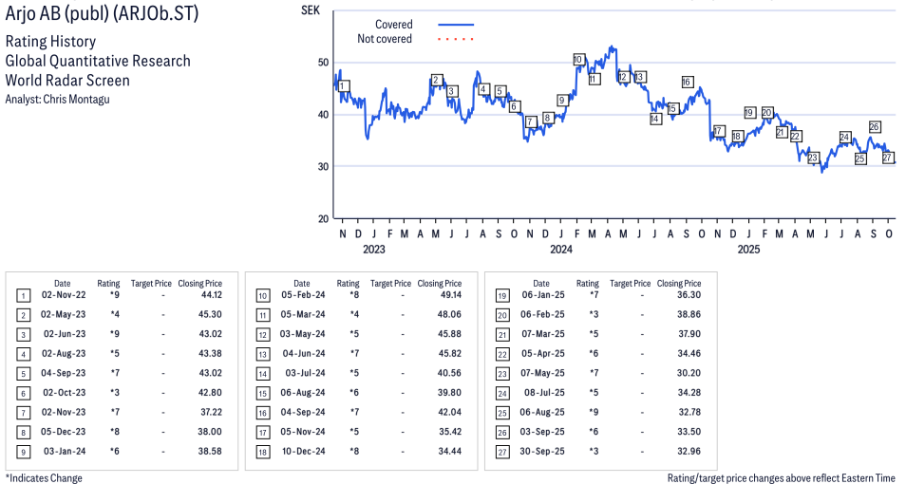Click the 2024 year label on the axis
Viewport: 906px width, 484px height.
[561, 251]
